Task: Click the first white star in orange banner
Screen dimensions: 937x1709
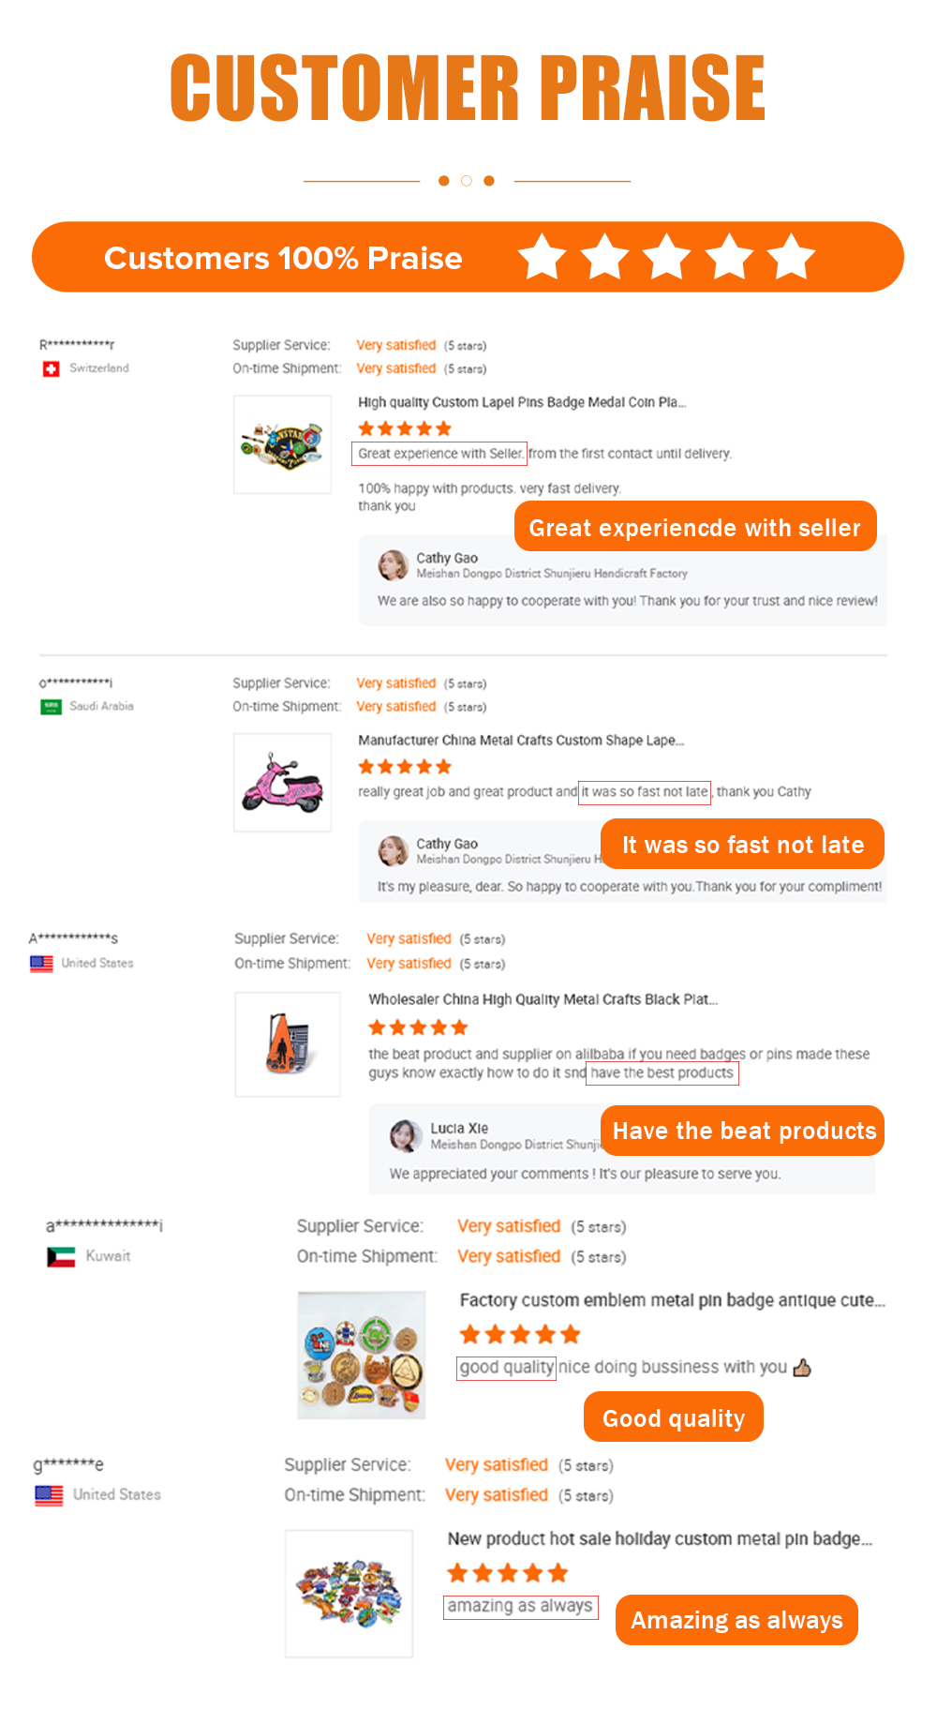Action: pos(543,257)
